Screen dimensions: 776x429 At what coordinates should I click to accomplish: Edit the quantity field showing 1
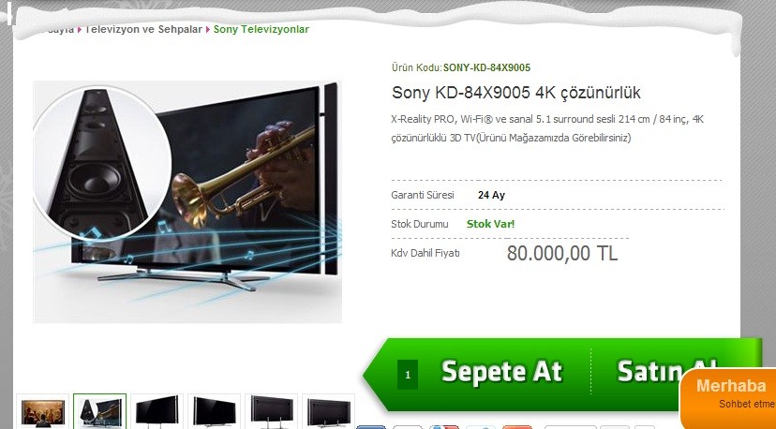pyautogui.click(x=408, y=375)
